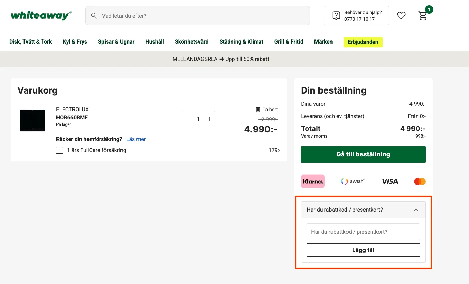Select the Erbjudanden highlighted menu item
The width and height of the screenshot is (469, 284).
click(363, 42)
